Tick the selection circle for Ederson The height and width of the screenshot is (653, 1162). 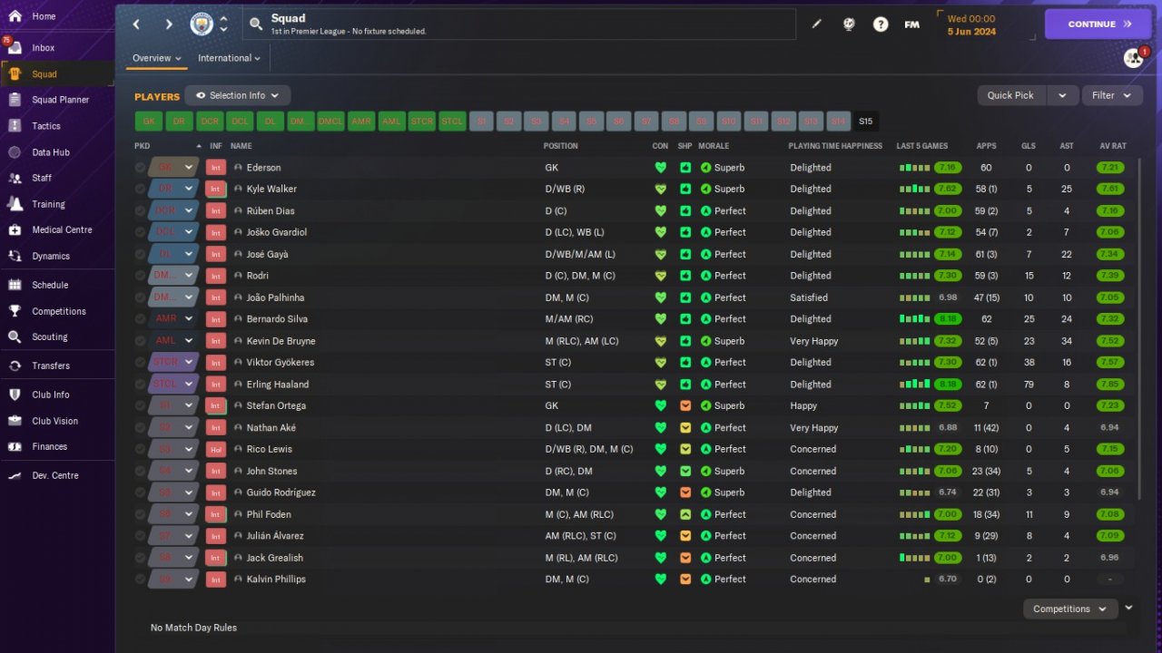140,168
